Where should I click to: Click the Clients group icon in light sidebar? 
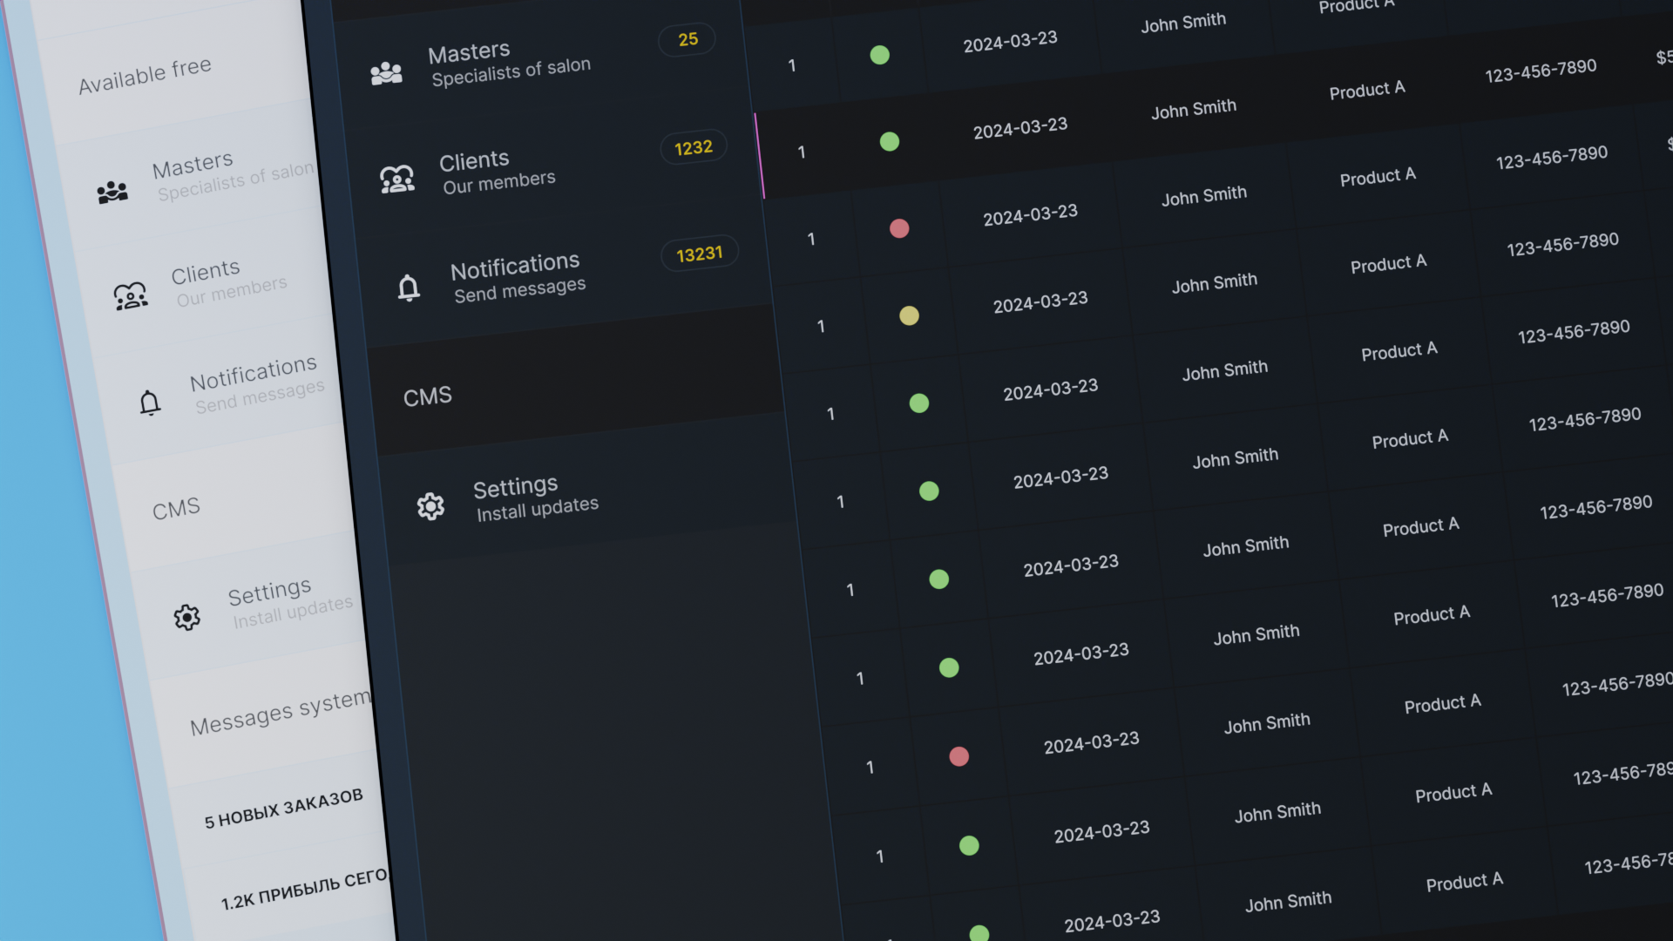click(x=131, y=296)
